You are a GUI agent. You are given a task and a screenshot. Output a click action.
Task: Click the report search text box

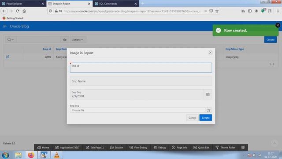tap(38, 39)
